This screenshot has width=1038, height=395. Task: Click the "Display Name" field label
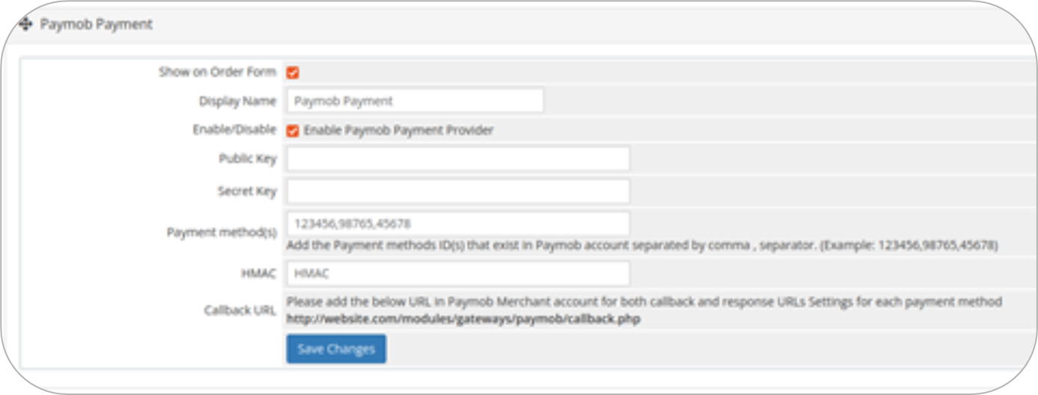click(x=237, y=101)
